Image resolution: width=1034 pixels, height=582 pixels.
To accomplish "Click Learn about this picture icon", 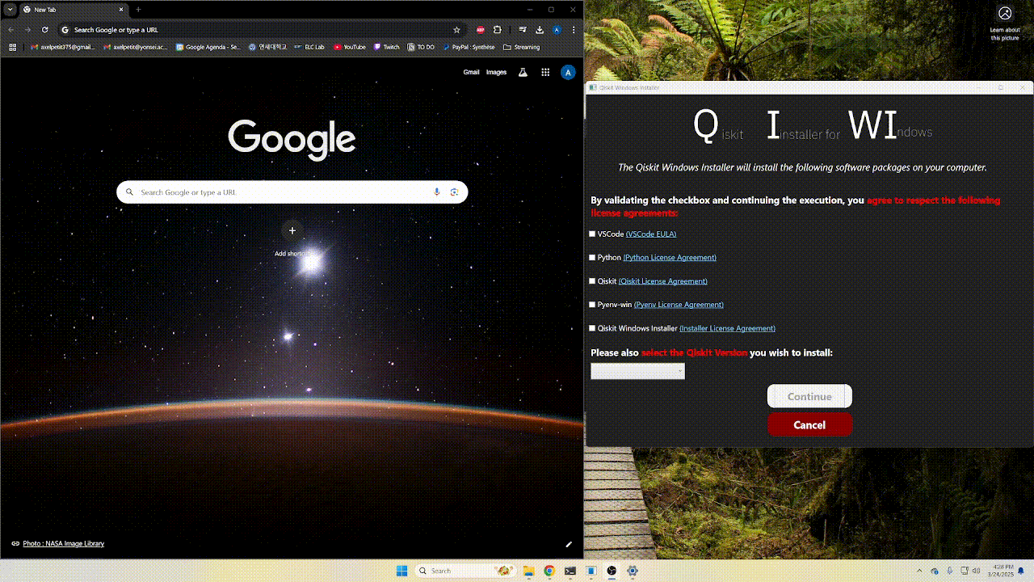I will click(1005, 14).
